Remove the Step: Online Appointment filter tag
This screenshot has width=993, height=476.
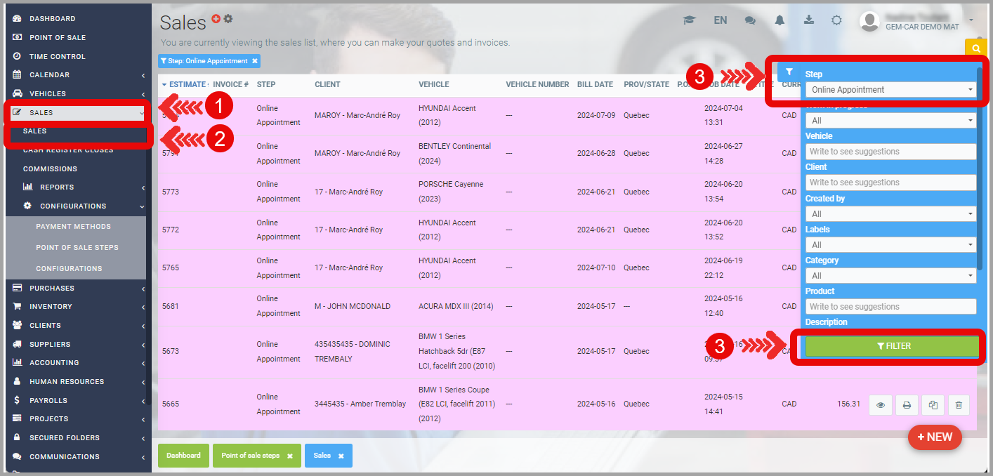click(x=255, y=61)
